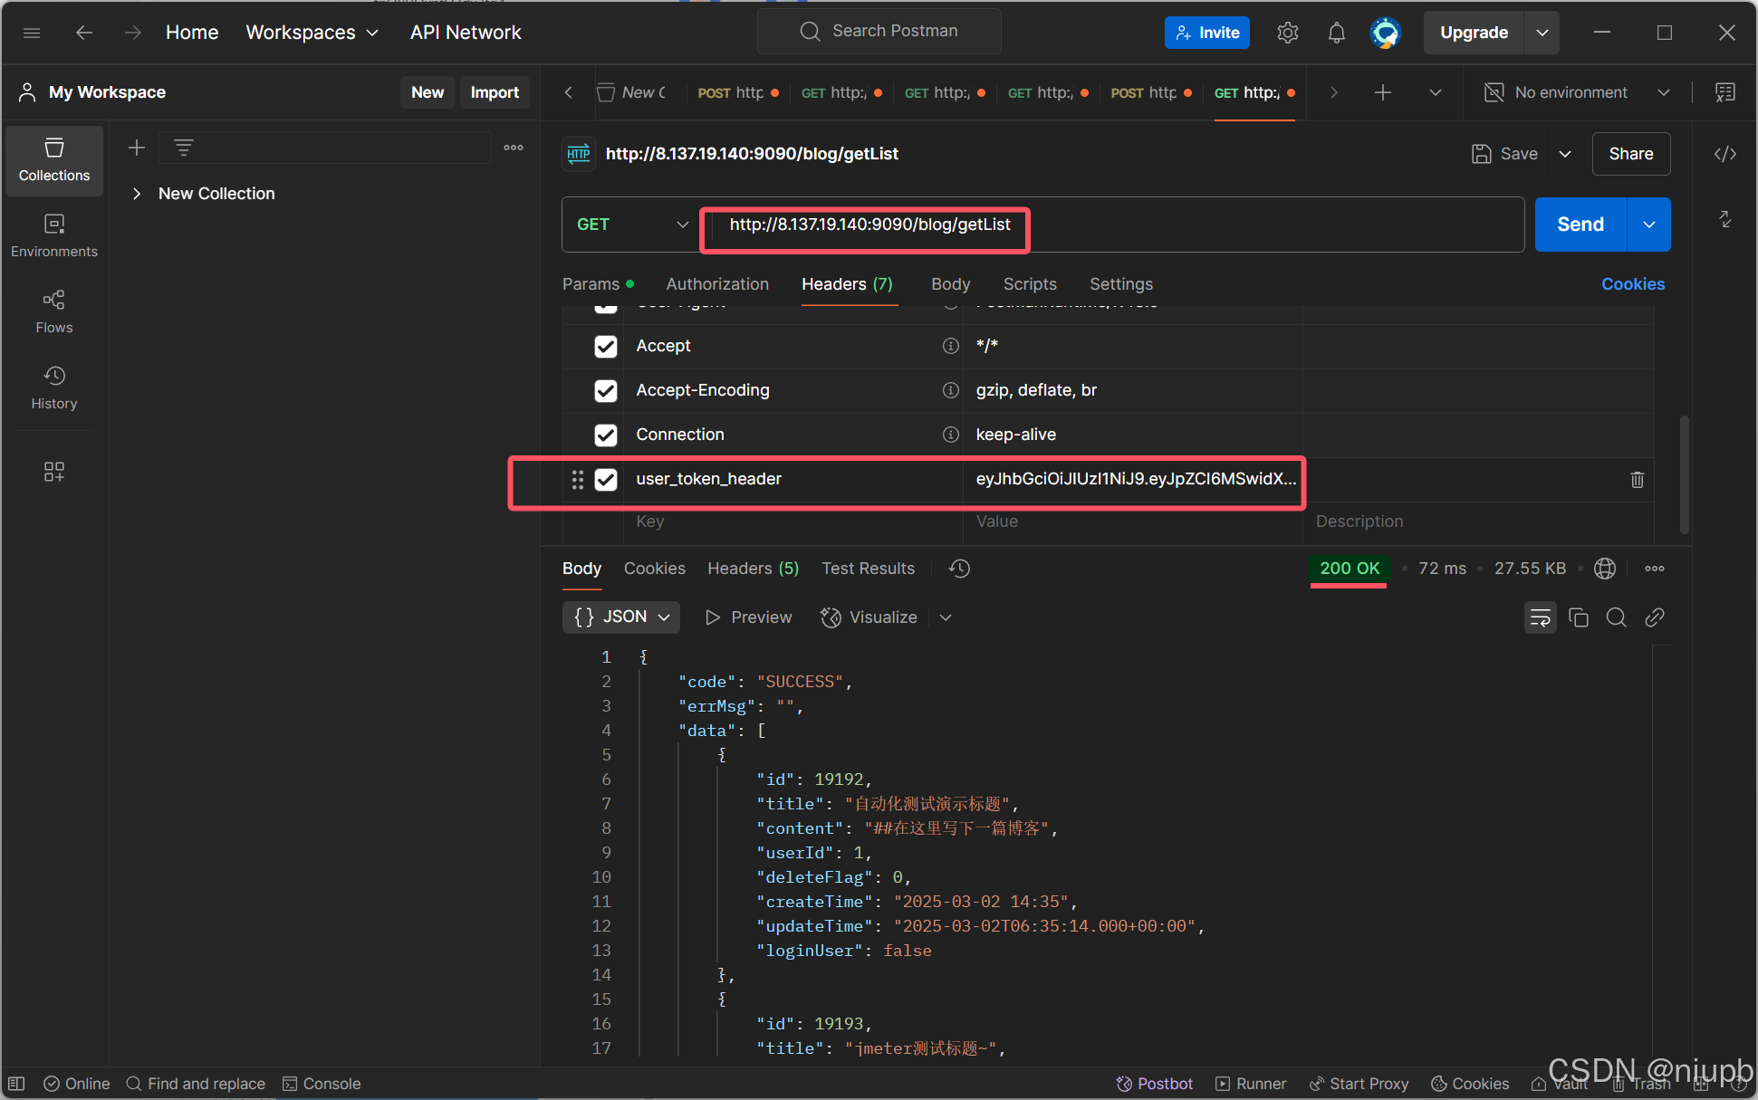Uncheck the user_token_header checkbox
This screenshot has width=1758, height=1100.
click(x=606, y=479)
